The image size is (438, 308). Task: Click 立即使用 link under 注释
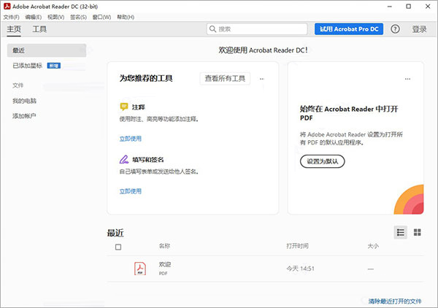point(131,139)
